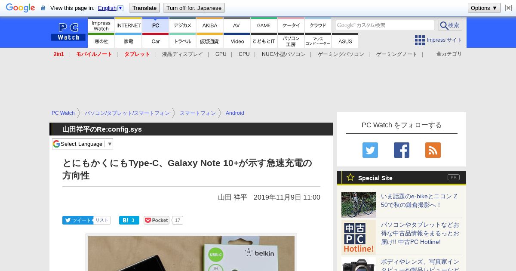Click the CPU category link
Image resolution: width=516 pixels, height=271 pixels.
click(x=244, y=54)
